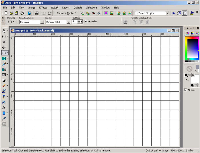Open the Presets selection button
The image size is (200, 153).
coord(11,22)
